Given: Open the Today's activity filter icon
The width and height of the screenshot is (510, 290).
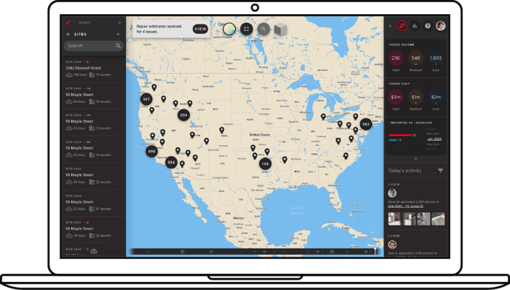Looking at the screenshot, I should (x=440, y=170).
